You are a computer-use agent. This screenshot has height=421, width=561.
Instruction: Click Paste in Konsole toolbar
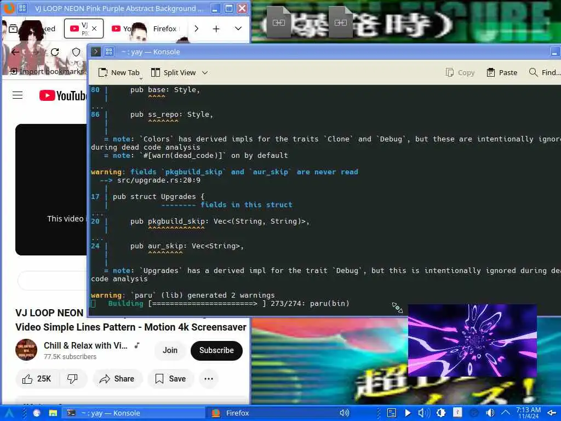[502, 73]
